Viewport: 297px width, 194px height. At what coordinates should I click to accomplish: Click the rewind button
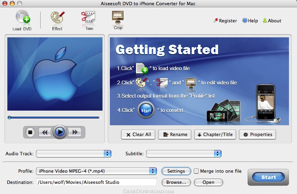tap(45, 132)
